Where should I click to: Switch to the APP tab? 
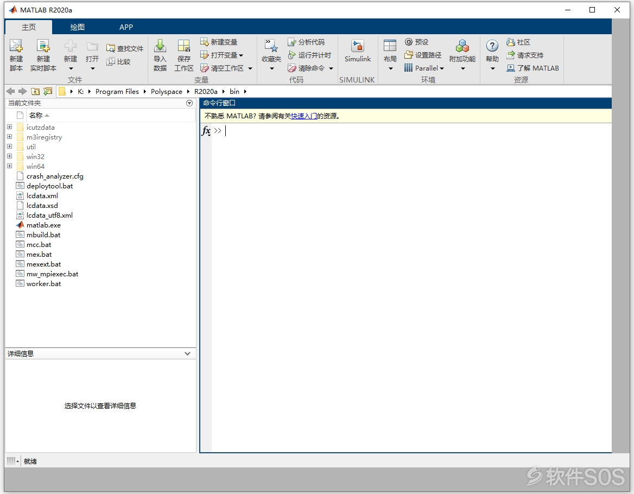[x=126, y=27]
